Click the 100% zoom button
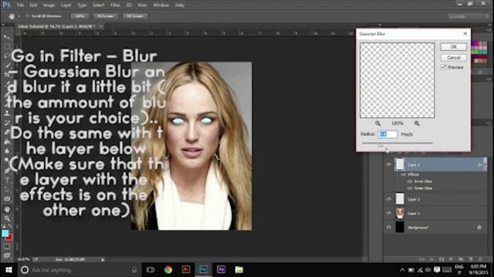The width and height of the screenshot is (494, 277). coord(80,16)
